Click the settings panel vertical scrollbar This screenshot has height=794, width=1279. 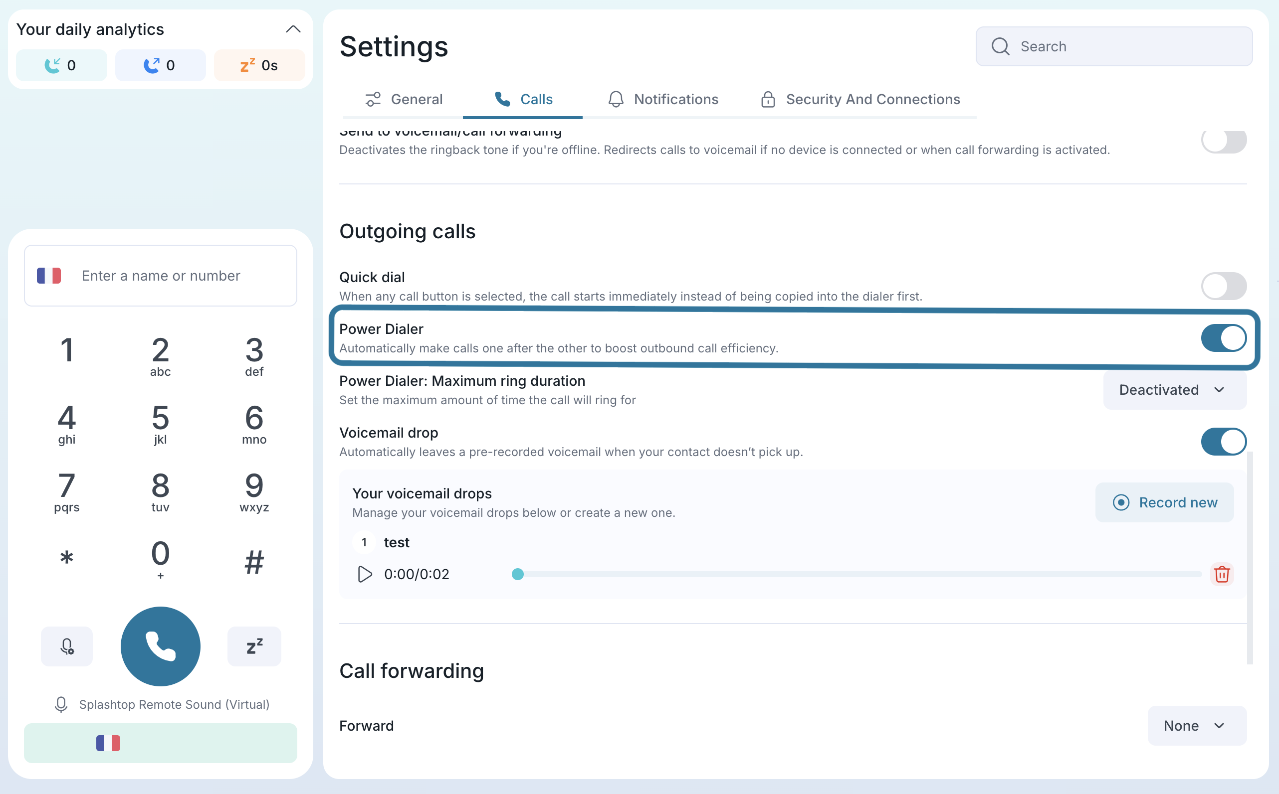1250,557
